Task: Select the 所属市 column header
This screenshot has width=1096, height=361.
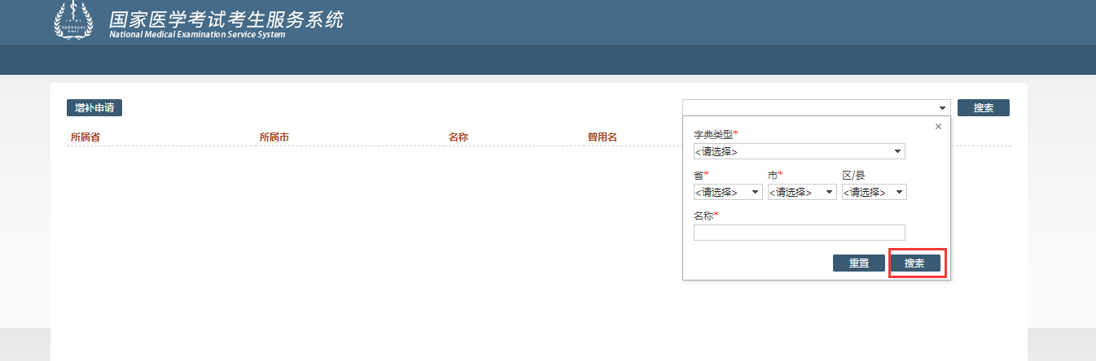Action: (x=274, y=137)
